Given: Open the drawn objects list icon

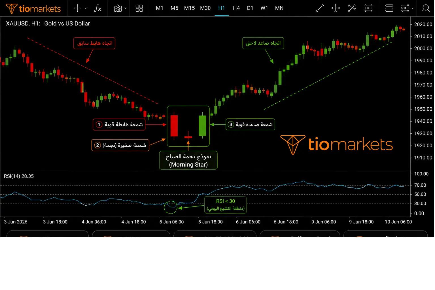Looking at the screenshot, I should tap(368, 8).
